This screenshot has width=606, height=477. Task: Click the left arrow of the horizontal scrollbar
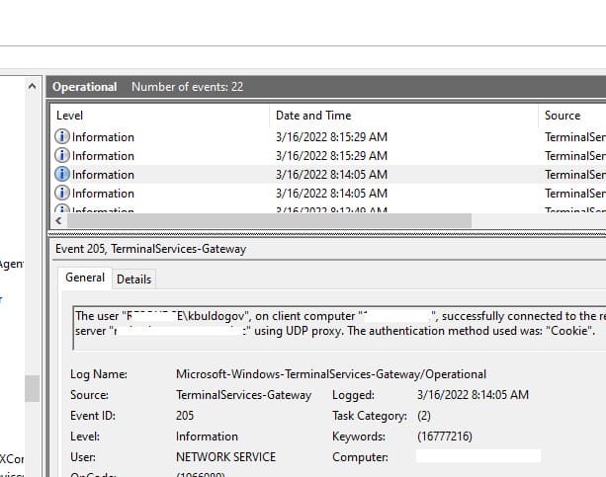tap(57, 221)
